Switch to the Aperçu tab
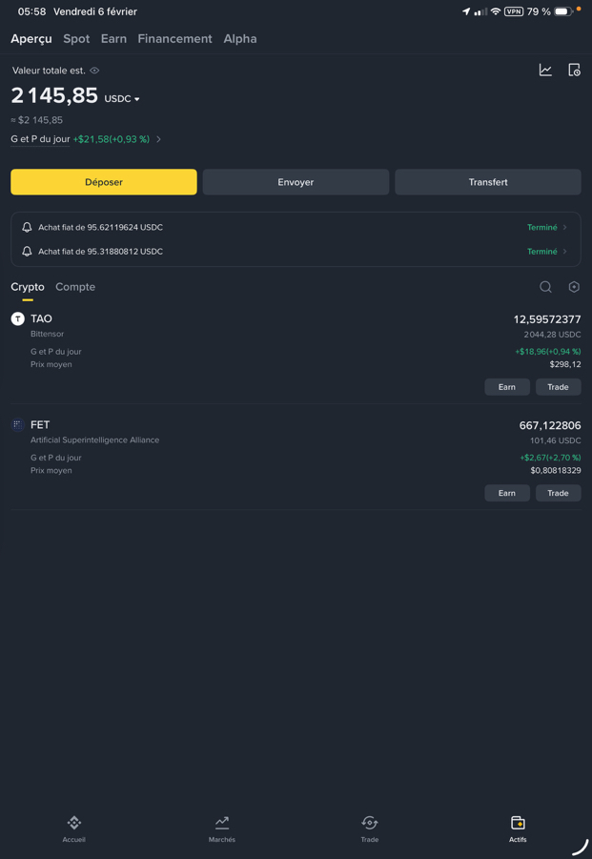592x859 pixels. 31,39
